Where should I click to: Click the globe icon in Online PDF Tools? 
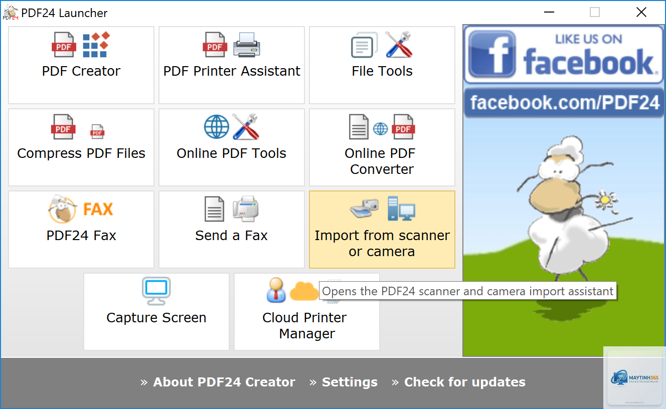[217, 127]
